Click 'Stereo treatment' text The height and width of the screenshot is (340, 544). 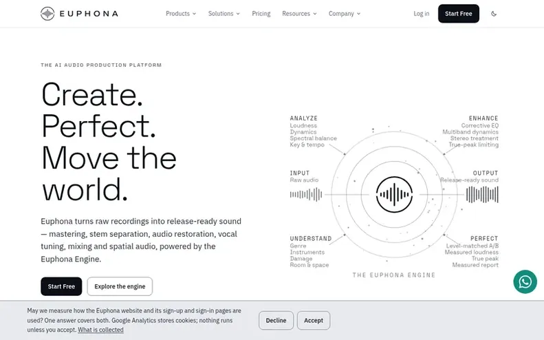475,138
